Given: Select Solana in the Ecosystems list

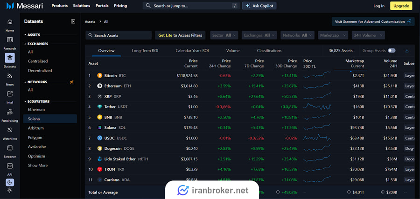Looking at the screenshot, I should click(50, 119).
